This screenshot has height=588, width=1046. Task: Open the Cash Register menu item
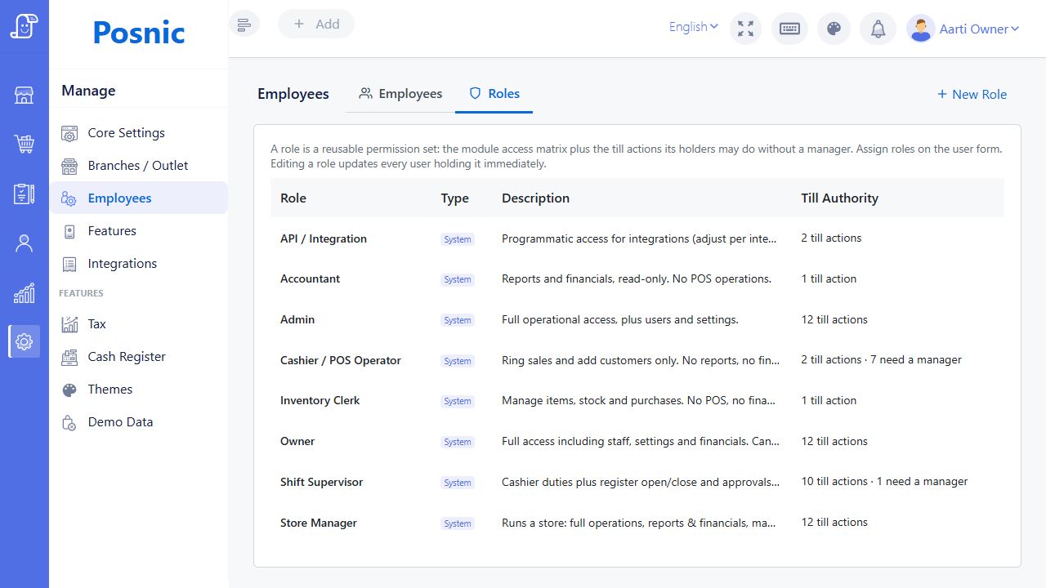tap(139, 357)
